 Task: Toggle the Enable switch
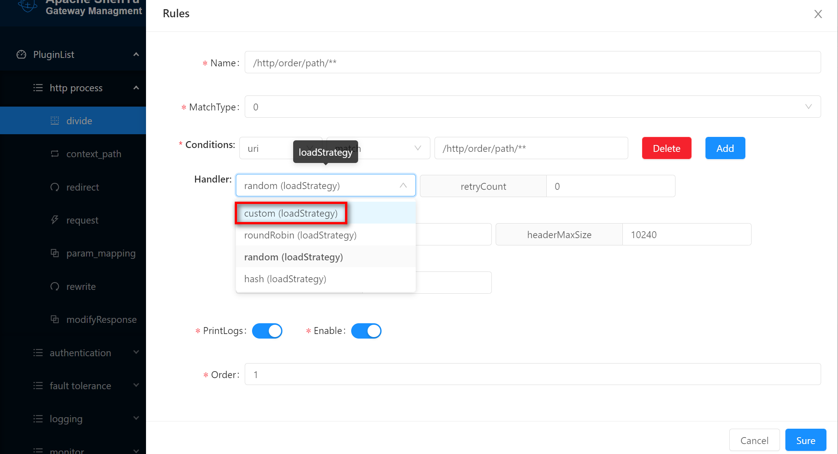366,331
